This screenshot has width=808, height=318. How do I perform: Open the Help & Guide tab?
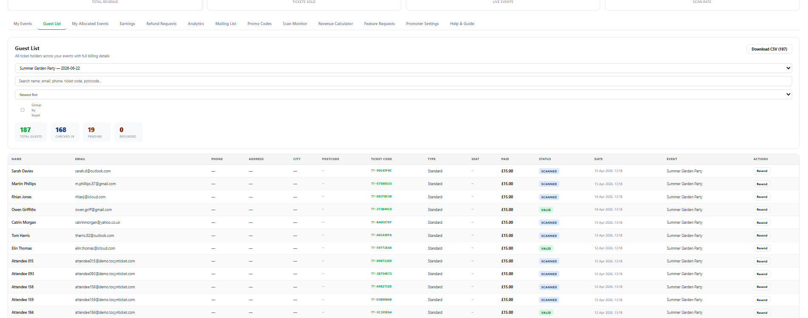click(462, 24)
